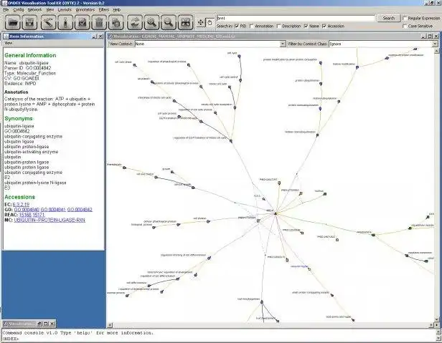Toggle the Name search checkbox
Screen dimensions: 442x343
point(306,26)
